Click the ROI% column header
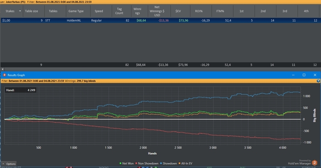 [199, 11]
